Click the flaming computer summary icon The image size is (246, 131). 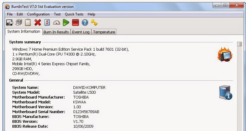tap(225, 55)
